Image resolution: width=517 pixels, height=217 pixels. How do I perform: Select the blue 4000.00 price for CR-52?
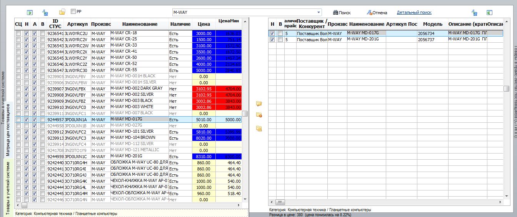pyautogui.click(x=203, y=64)
